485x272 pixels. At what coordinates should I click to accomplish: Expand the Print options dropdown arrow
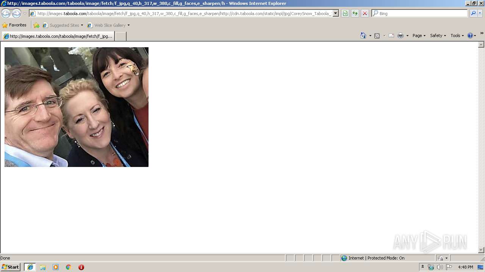[407, 36]
